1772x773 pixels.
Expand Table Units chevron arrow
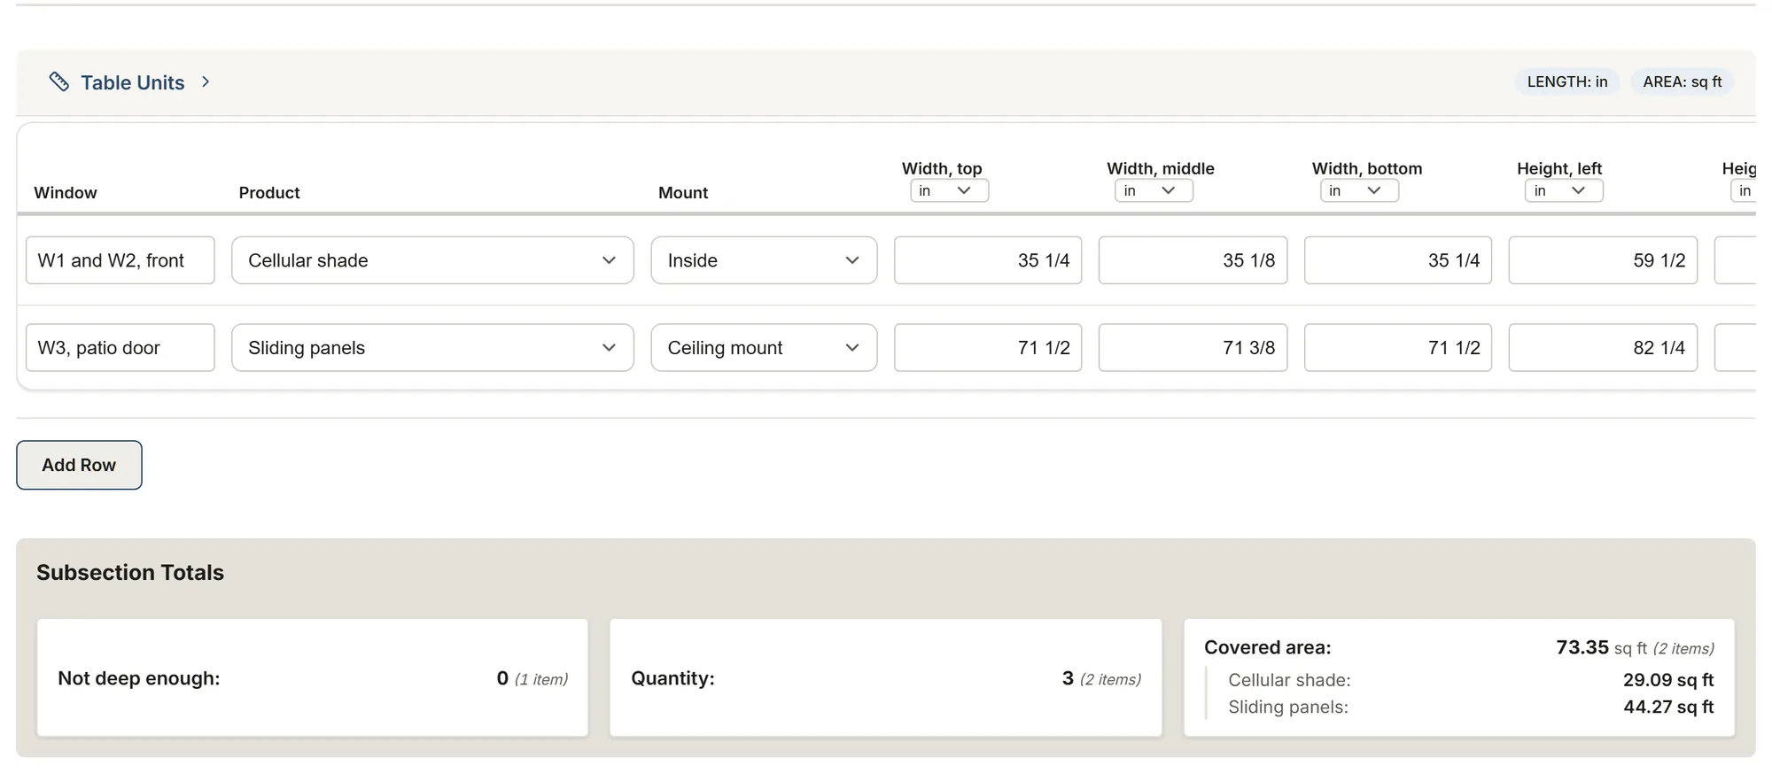click(x=206, y=81)
